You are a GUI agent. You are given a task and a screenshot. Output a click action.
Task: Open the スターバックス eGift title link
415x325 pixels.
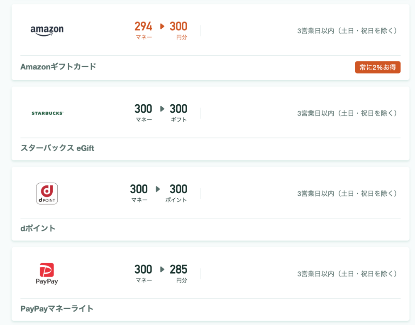(x=57, y=148)
